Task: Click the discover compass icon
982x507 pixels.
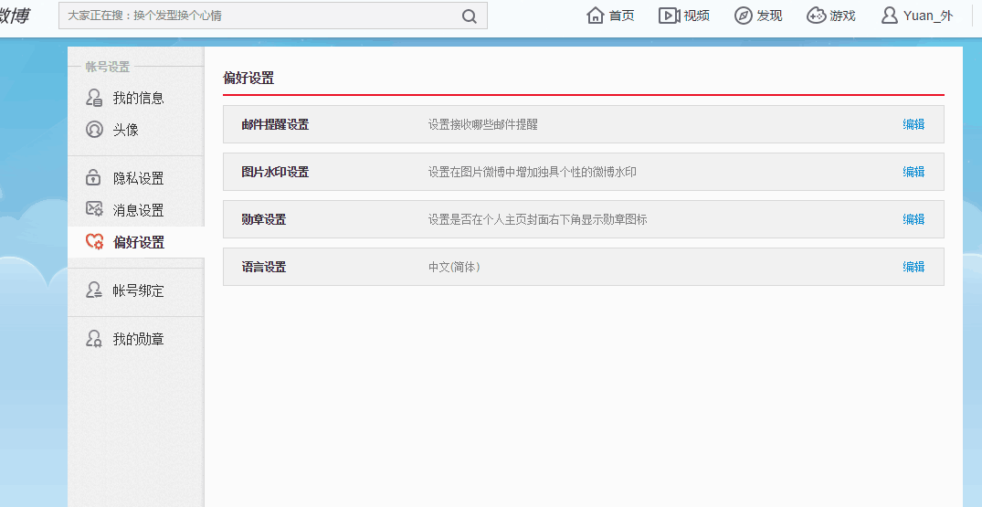Action: pos(743,16)
